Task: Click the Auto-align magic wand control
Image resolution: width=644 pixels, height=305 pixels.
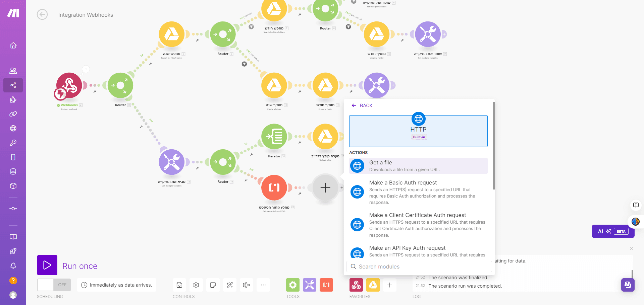Action: tap(230, 285)
